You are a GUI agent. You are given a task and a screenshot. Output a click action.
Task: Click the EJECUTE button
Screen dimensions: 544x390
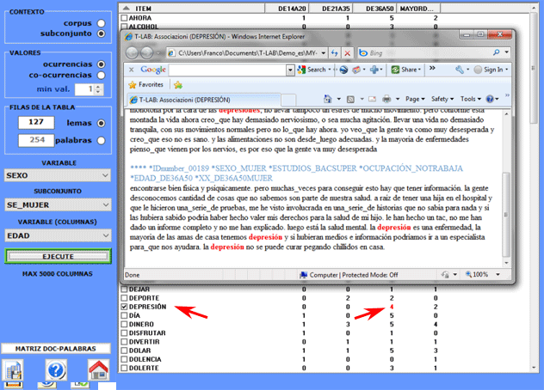(x=58, y=256)
